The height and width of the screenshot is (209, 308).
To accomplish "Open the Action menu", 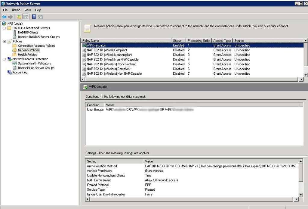I will [x=16, y=10].
